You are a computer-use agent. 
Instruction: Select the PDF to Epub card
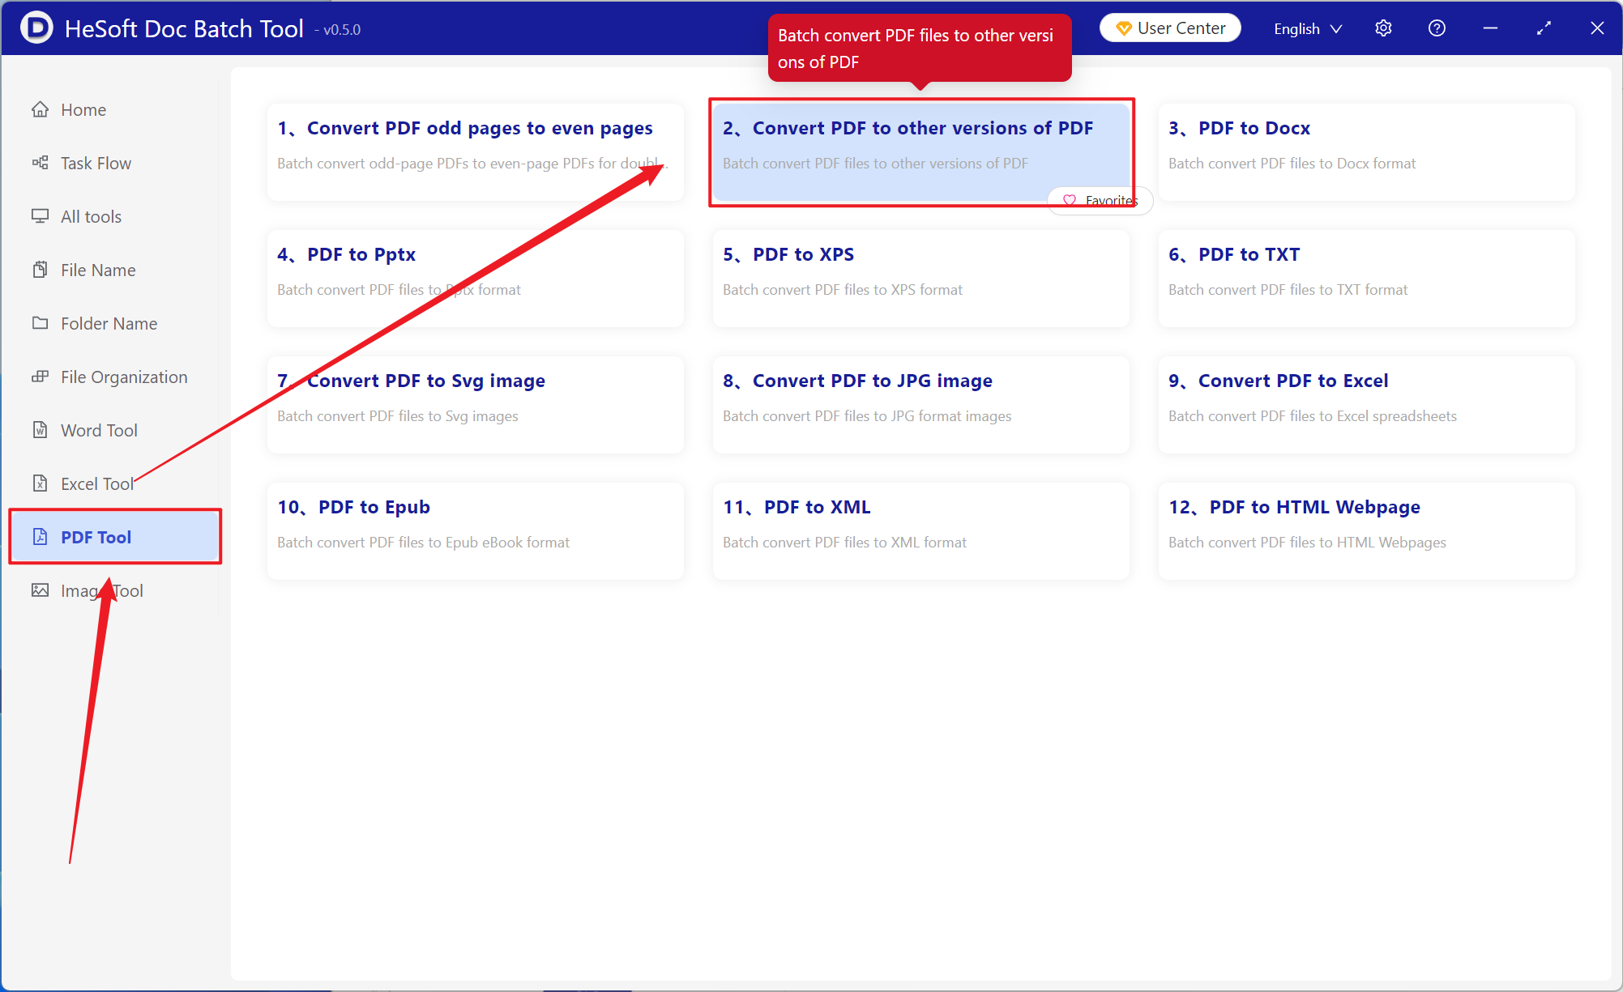[x=476, y=531]
